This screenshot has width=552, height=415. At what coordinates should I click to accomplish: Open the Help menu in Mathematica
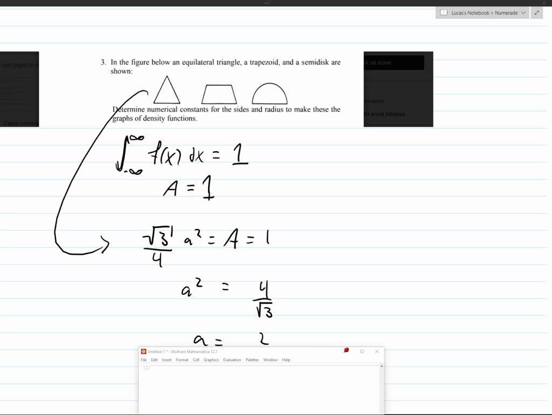tap(286, 359)
